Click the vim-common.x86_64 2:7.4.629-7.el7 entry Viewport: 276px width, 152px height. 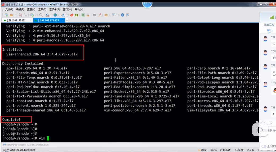point(137,110)
